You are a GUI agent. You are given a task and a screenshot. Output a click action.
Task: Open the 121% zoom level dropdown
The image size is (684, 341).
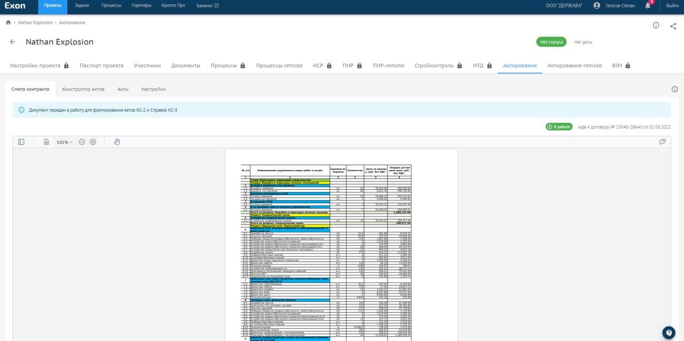(x=64, y=142)
